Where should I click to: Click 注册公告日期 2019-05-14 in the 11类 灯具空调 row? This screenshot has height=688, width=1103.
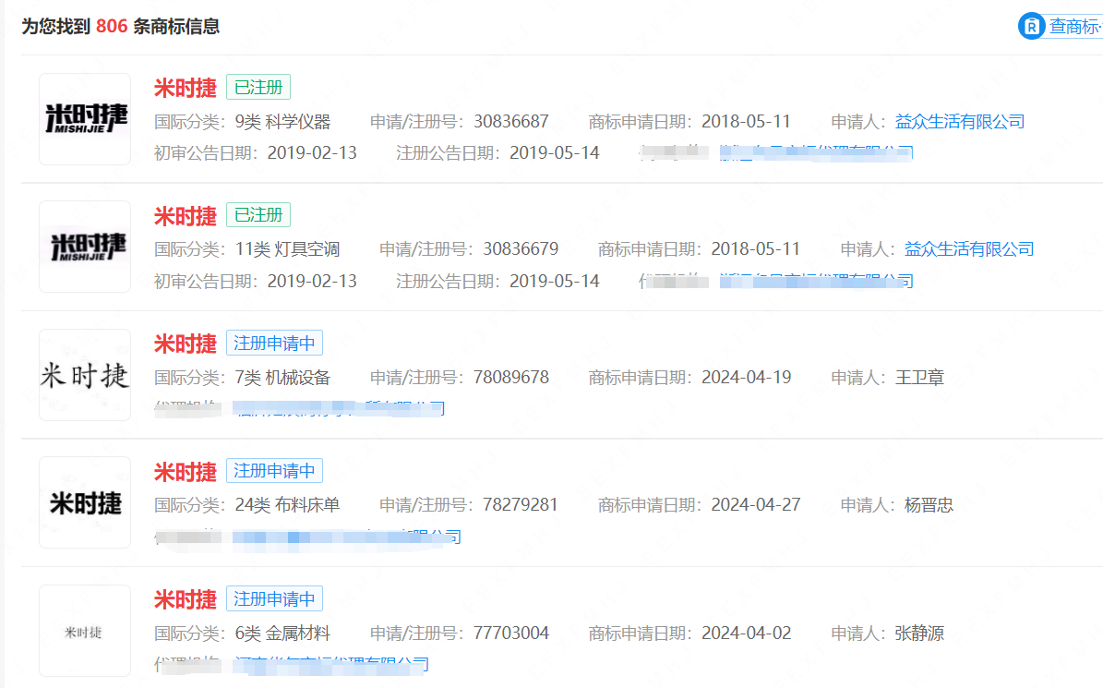click(x=555, y=282)
